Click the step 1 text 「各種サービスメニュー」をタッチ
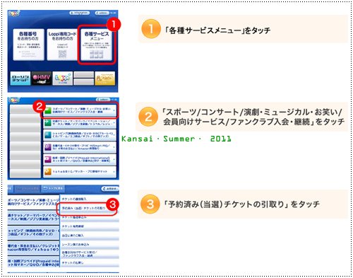This screenshot has height=278, width=353. [217, 30]
